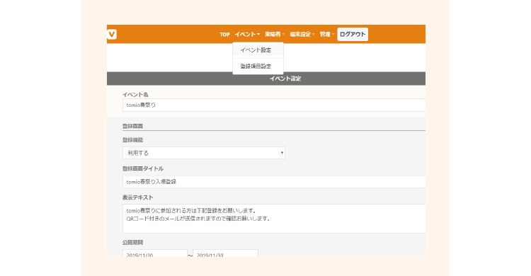Click the ログアウト button
The image size is (531, 276).
[x=353, y=34]
